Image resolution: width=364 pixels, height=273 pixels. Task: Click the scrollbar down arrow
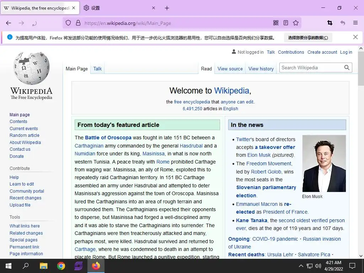click(x=361, y=256)
